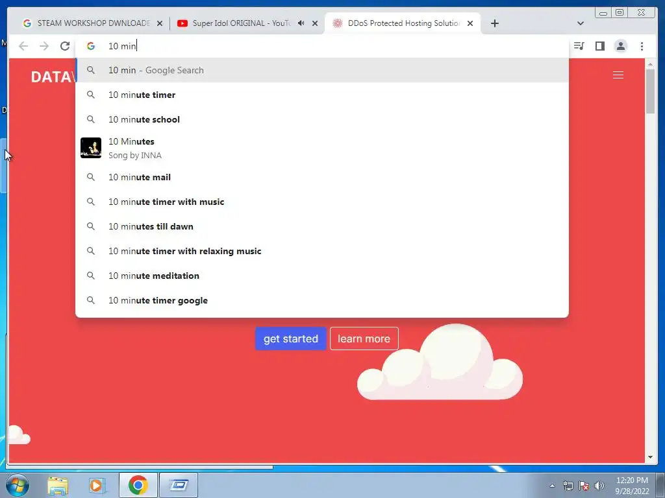The height and width of the screenshot is (498, 665).
Task: Click the INNA song thumbnail image
Action: coord(91,148)
